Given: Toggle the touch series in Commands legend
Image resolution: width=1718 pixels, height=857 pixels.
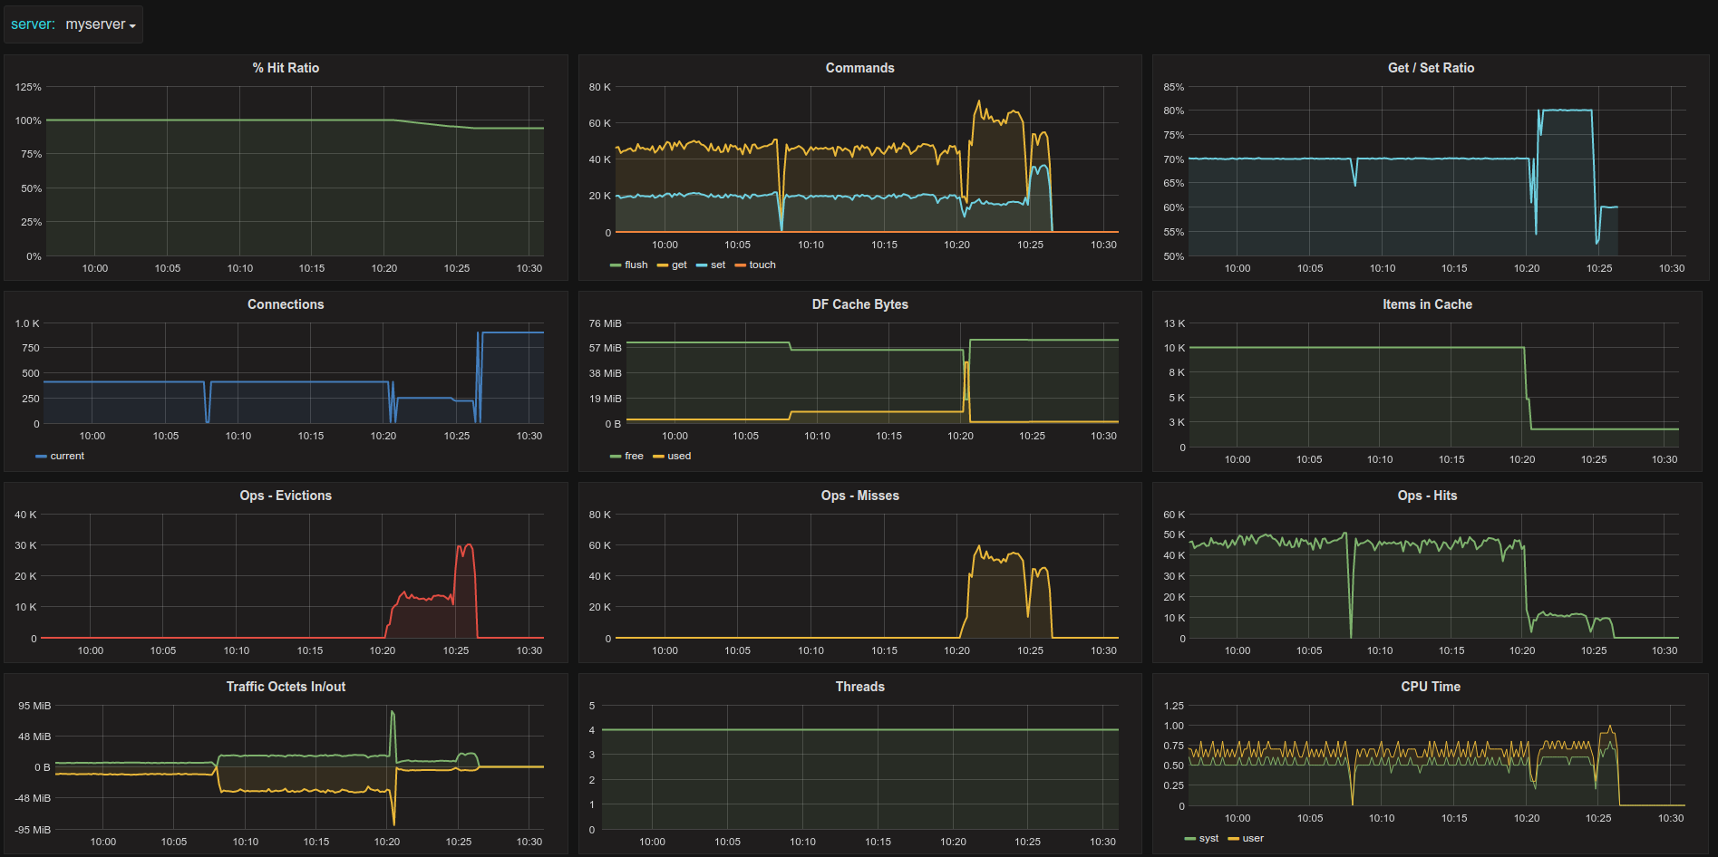Looking at the screenshot, I should 762,265.
